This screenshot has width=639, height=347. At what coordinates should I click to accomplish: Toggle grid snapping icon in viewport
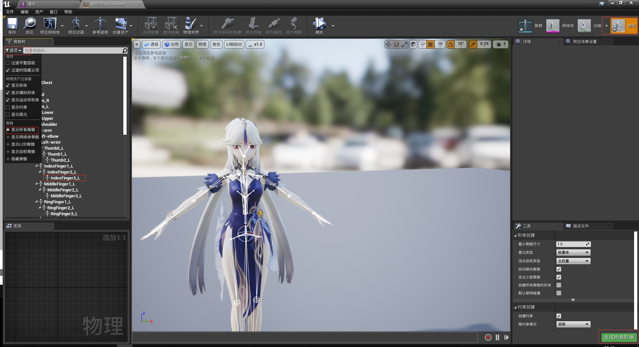(430, 44)
